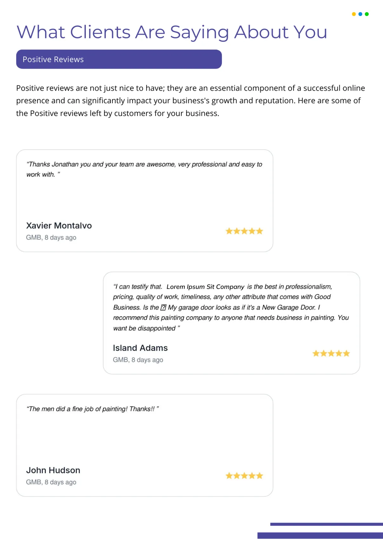
Task: Click 'GMB, 8 days ago' under Island Adams
Action: [138, 360]
